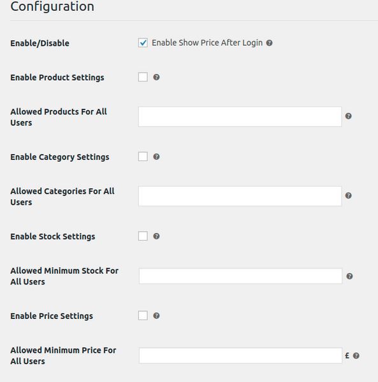This screenshot has width=378, height=382.
Task: Click help icon for Enable Stock Settings
Action: (156, 236)
